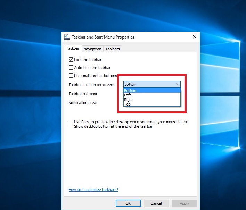Click the Notification area label

pos(83,103)
